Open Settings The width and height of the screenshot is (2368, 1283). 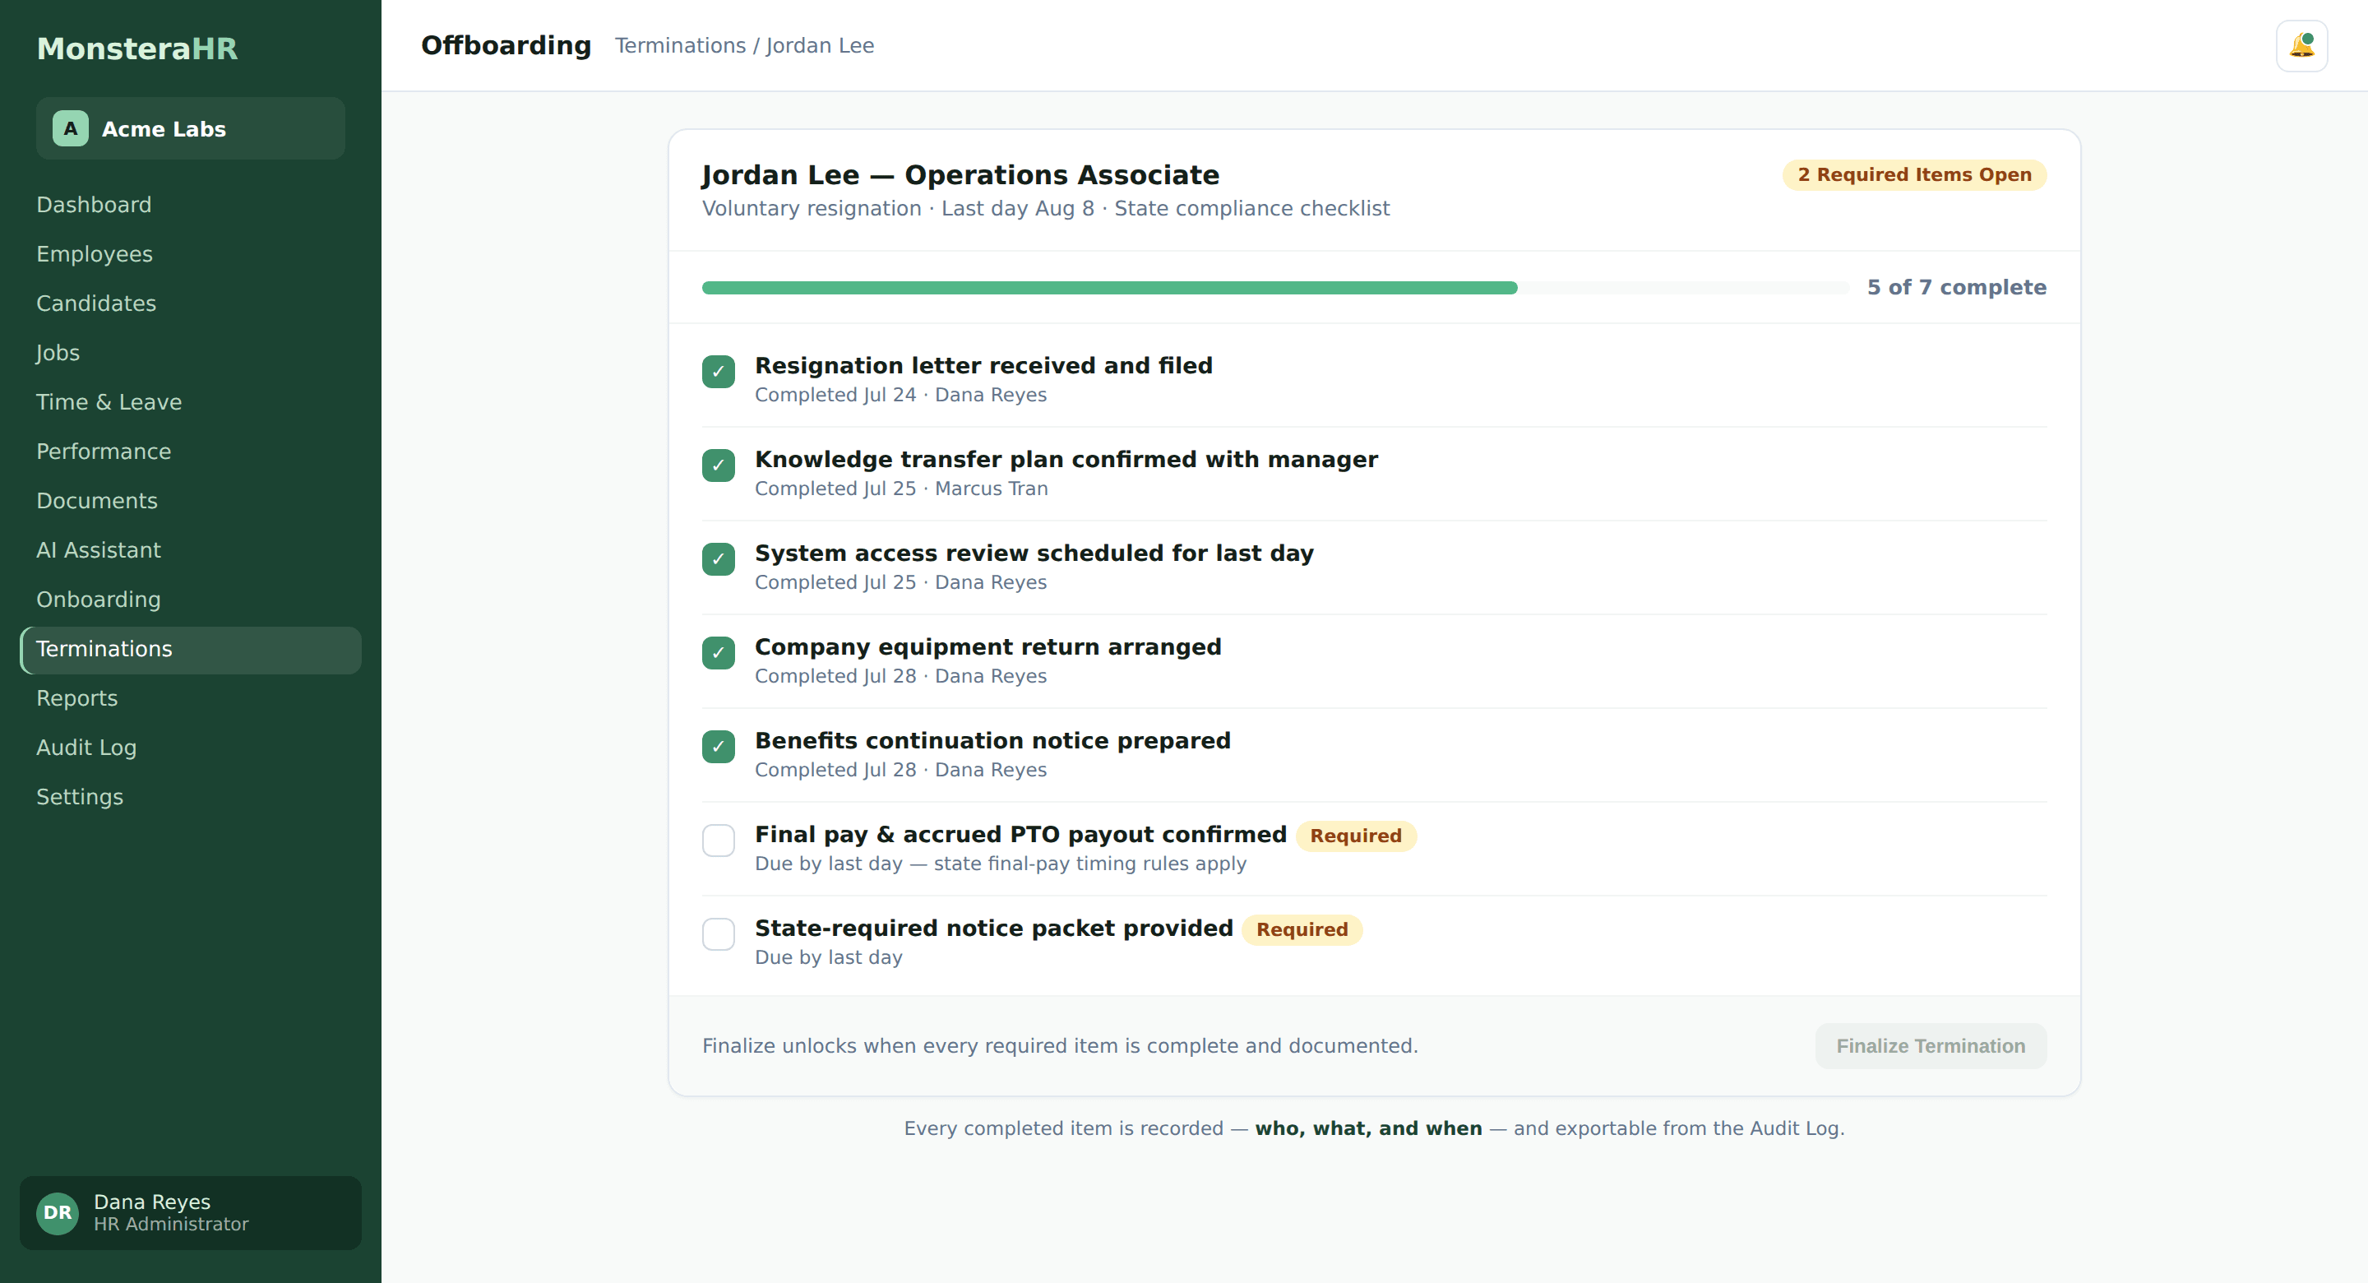pyautogui.click(x=190, y=798)
